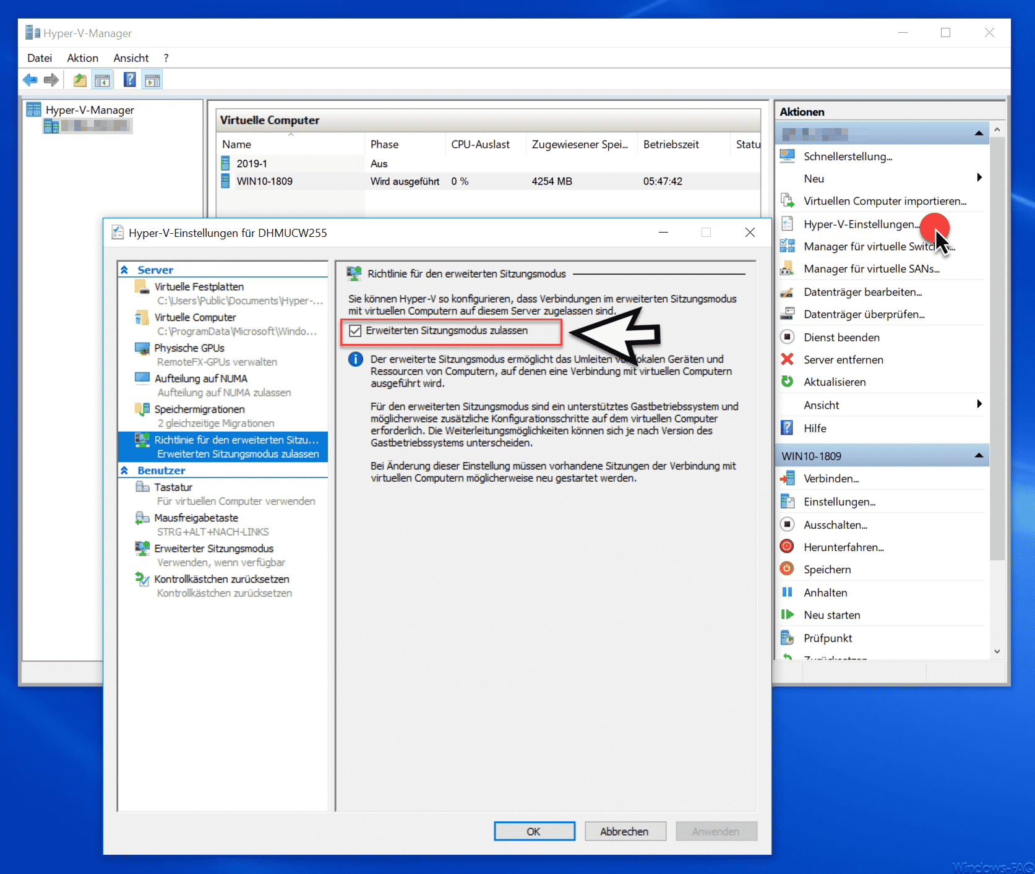Close the Hyper-V-Einstellungen dialog
The image size is (1035, 874).
point(750,233)
